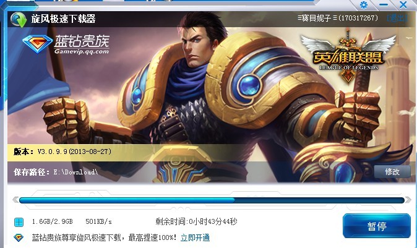Log out via the 退出 link
Screen dimensions: 417x248
pyautogui.click(x=397, y=18)
